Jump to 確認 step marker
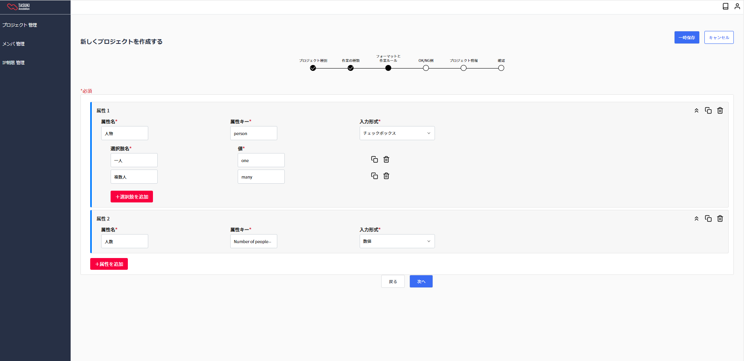 (x=501, y=68)
